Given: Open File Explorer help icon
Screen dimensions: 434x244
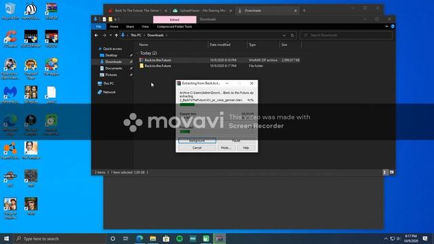Looking at the screenshot, I should [x=393, y=26].
